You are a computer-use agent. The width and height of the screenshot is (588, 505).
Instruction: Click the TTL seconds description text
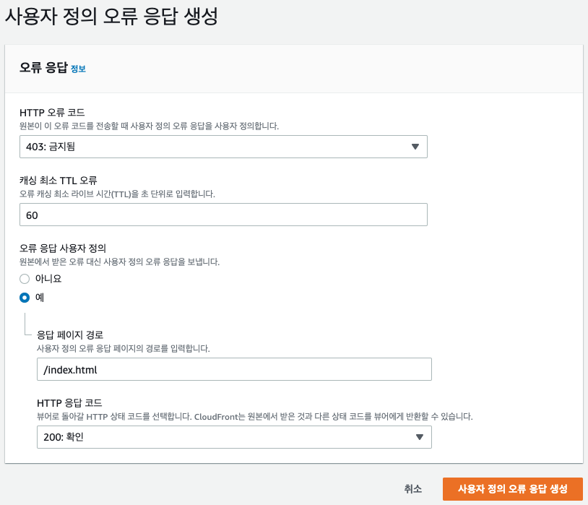pyautogui.click(x=117, y=194)
